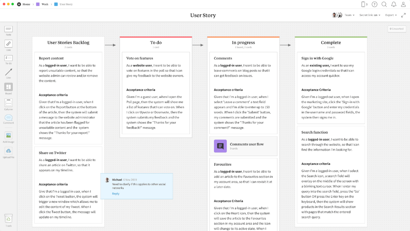Add a Comment using sidebar tool
Viewport: 410px width, 231px height.
click(x=9, y=118)
